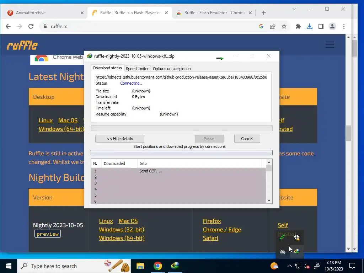Image resolution: width=364 pixels, height=273 pixels.
Task: Open the Options on completion tab
Action: (x=172, y=69)
